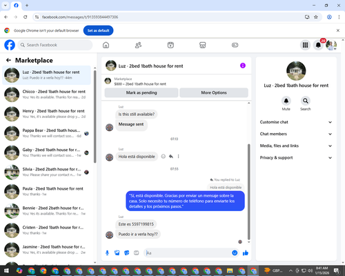Open Paula conversation in list
The width and height of the screenshot is (345, 276).
pos(47,191)
